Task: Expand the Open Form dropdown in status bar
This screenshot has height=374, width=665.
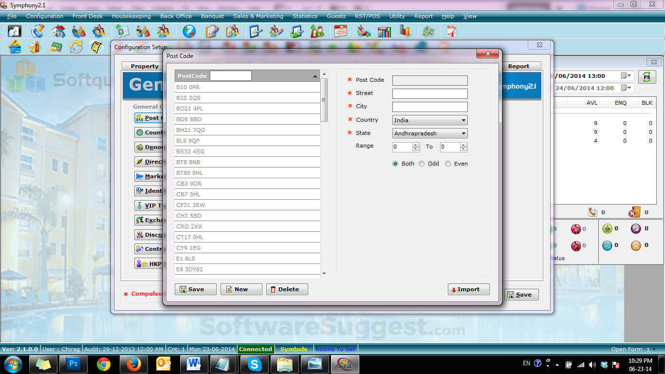Action: click(x=655, y=350)
